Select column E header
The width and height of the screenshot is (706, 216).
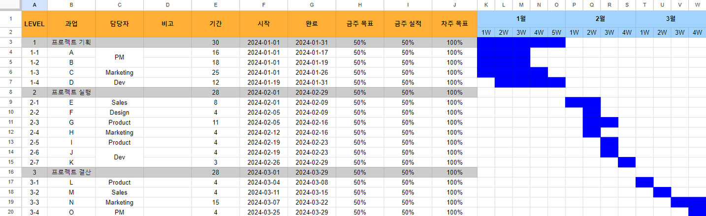pos(216,5)
